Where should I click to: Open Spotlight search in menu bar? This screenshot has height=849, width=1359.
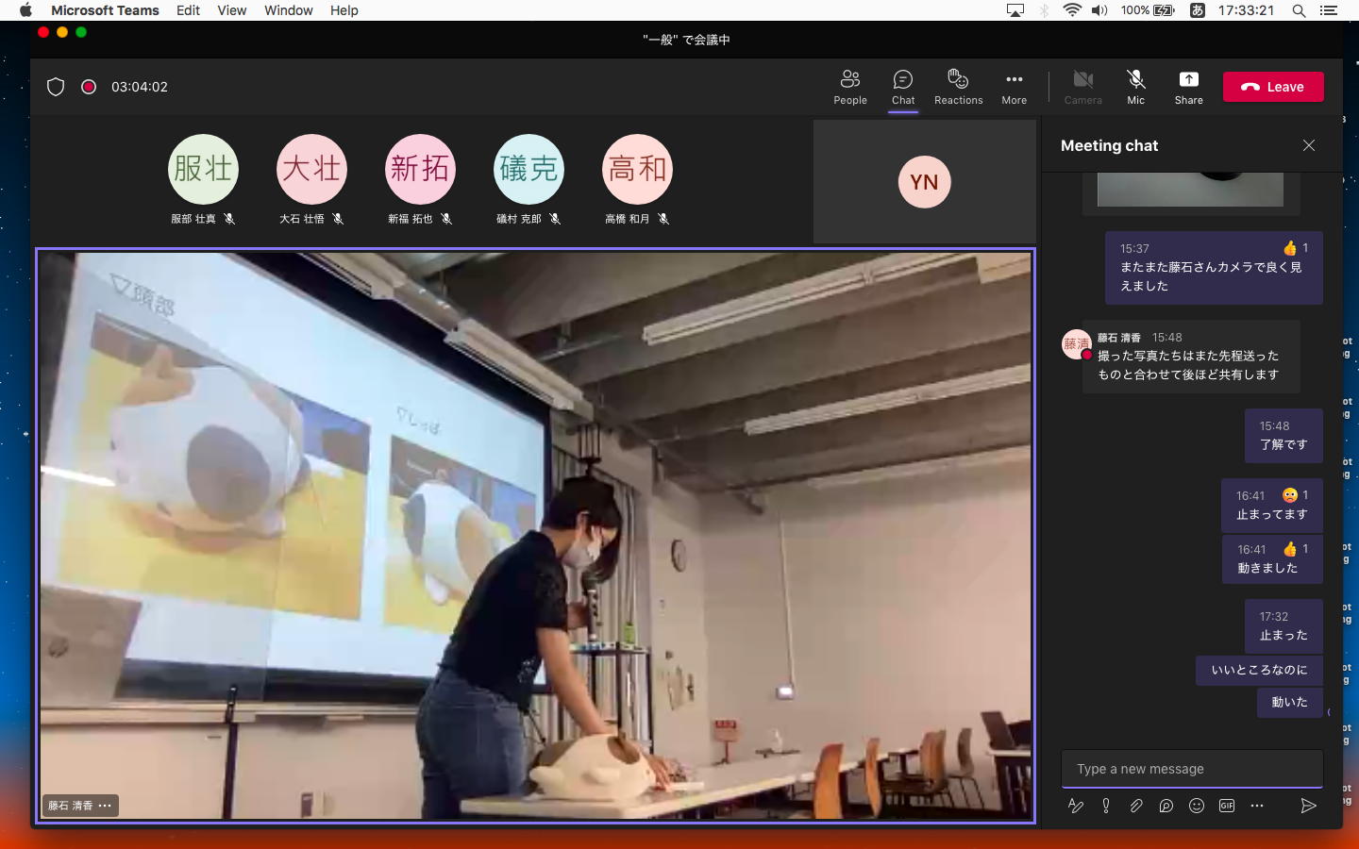[x=1299, y=10]
